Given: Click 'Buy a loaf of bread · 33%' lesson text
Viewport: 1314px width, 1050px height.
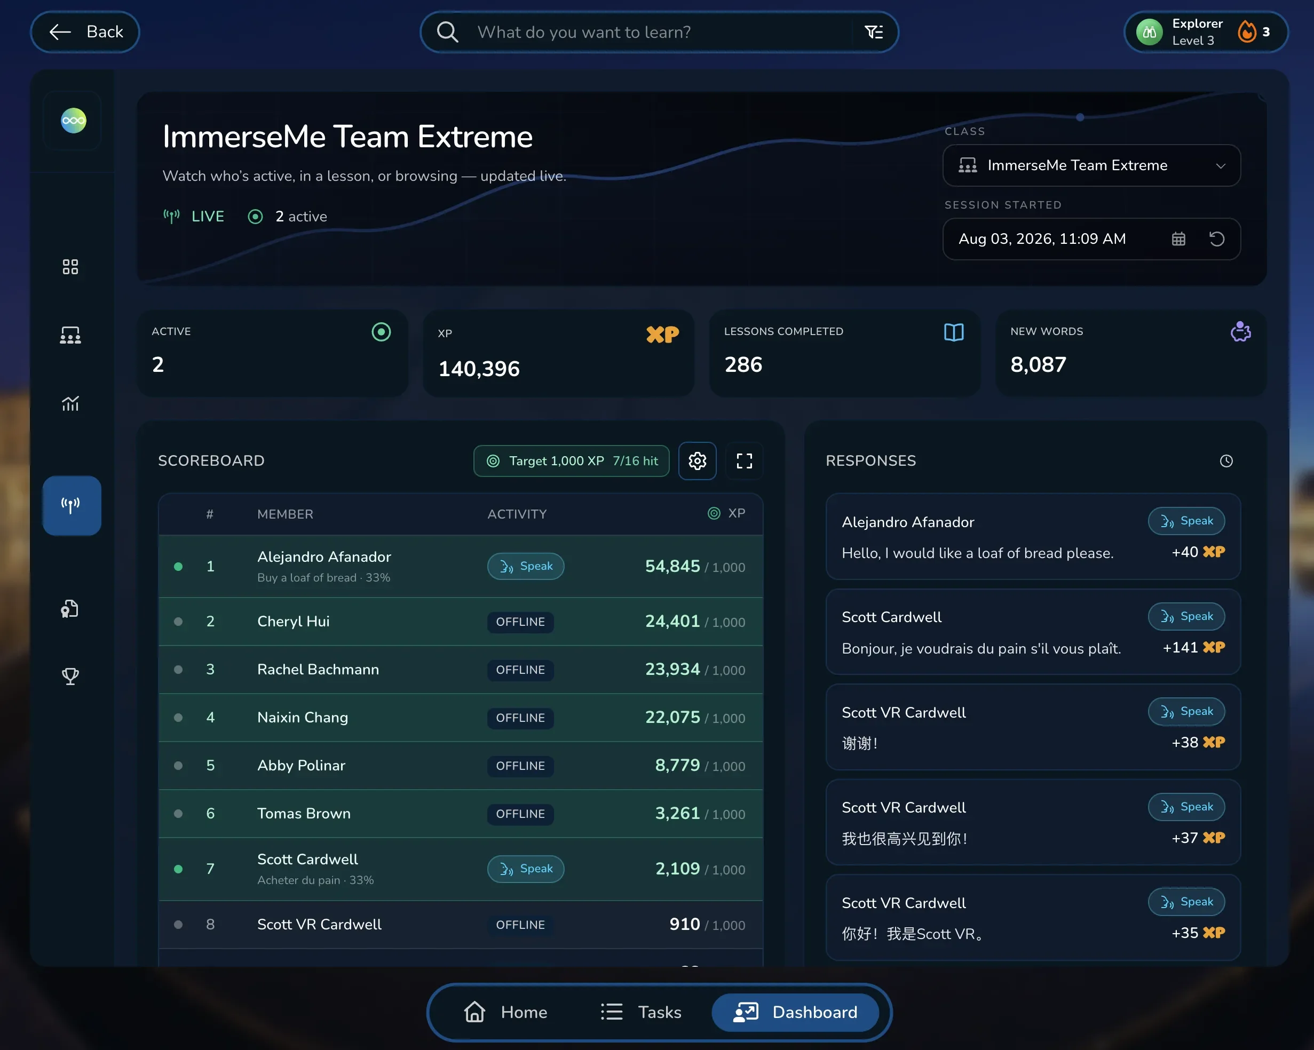Looking at the screenshot, I should coord(323,577).
